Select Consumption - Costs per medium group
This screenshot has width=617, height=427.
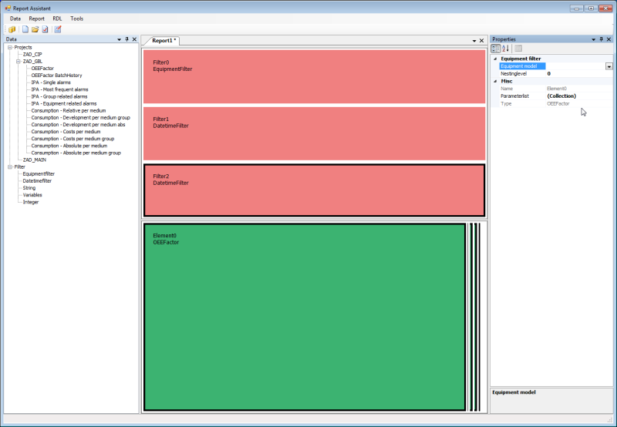[72, 139]
